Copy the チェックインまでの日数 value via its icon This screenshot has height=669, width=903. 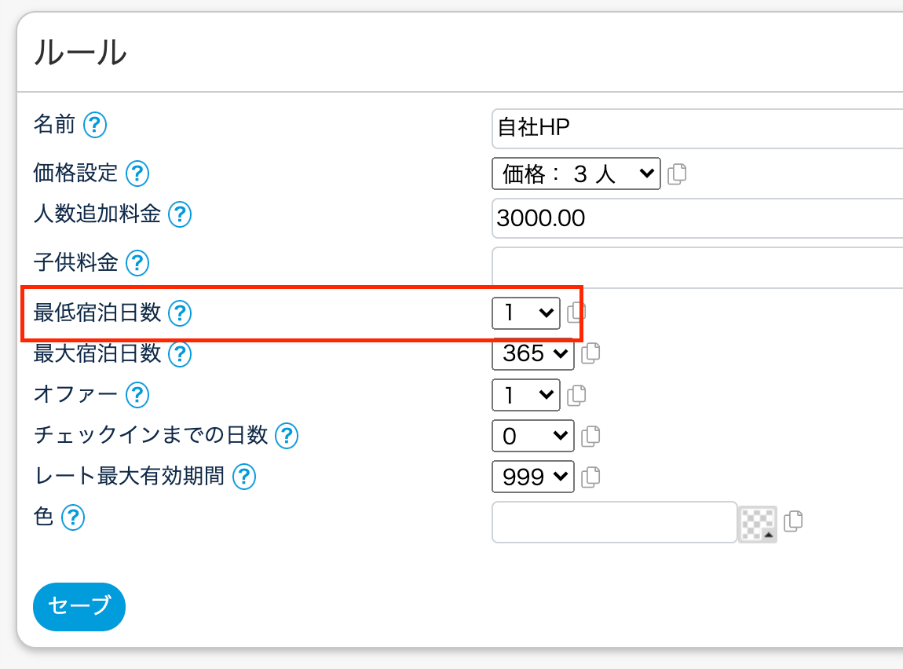tap(590, 435)
